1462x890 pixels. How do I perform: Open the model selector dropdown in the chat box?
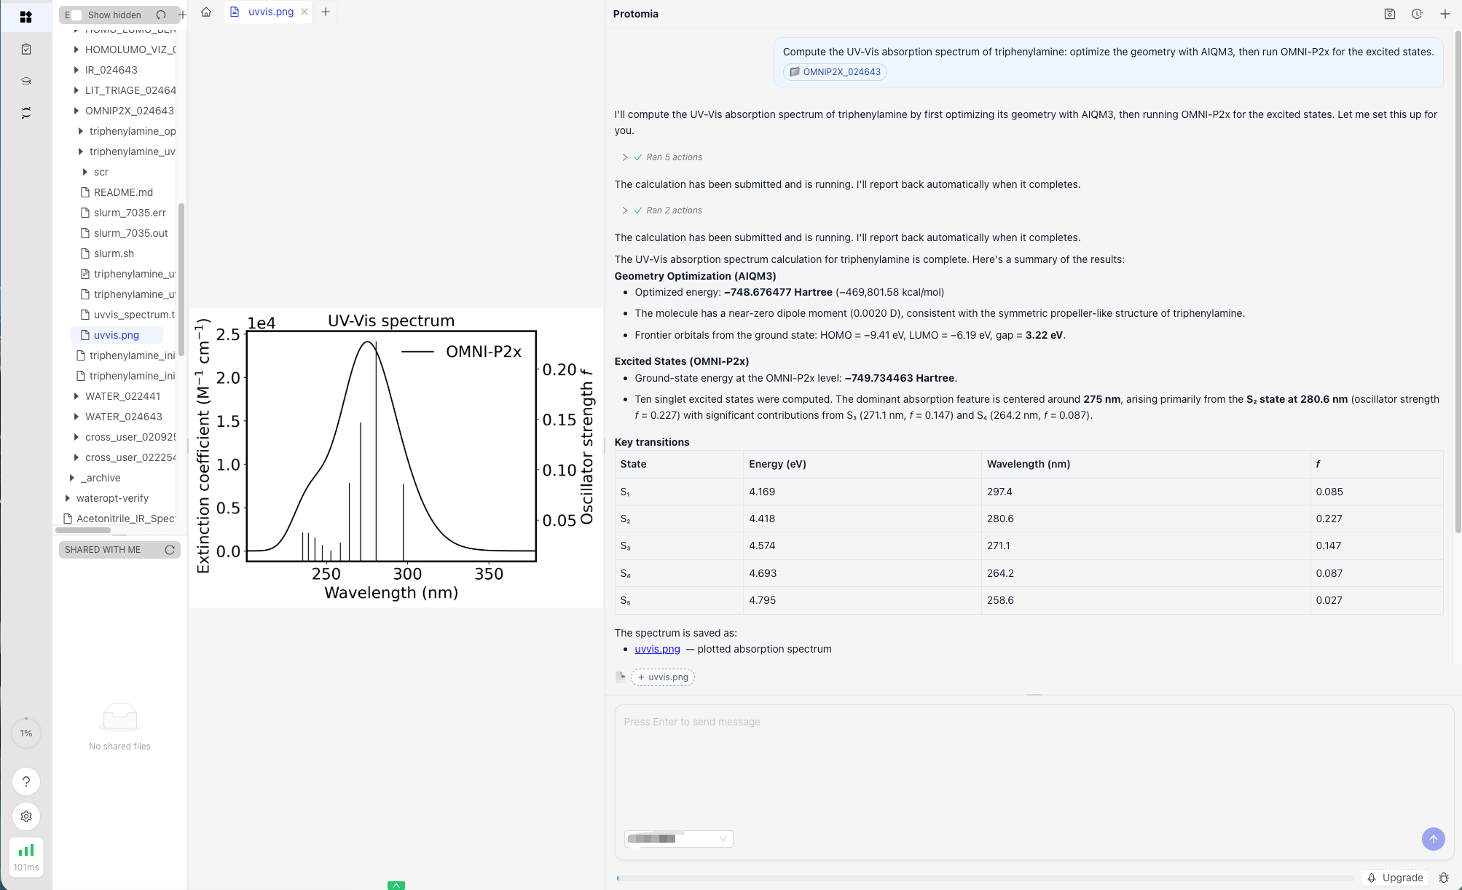[x=678, y=839]
